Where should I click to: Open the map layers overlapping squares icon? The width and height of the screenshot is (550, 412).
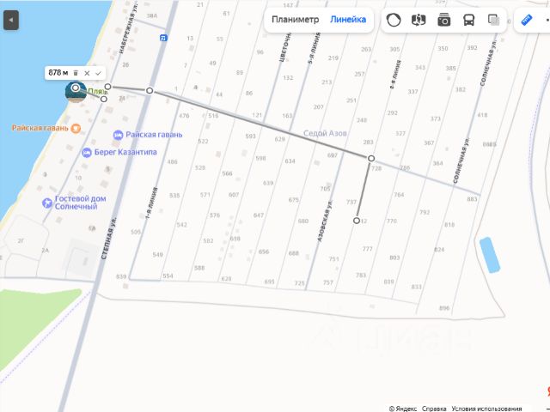(493, 20)
